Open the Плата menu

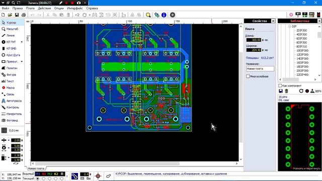[30, 8]
